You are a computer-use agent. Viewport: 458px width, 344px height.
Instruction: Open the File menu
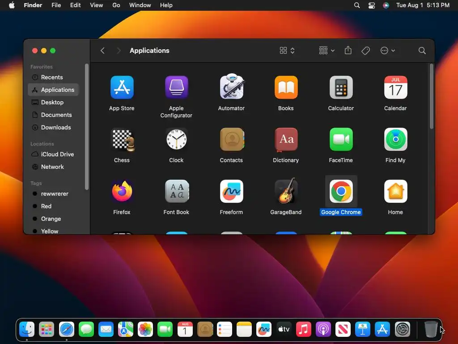pos(56,5)
